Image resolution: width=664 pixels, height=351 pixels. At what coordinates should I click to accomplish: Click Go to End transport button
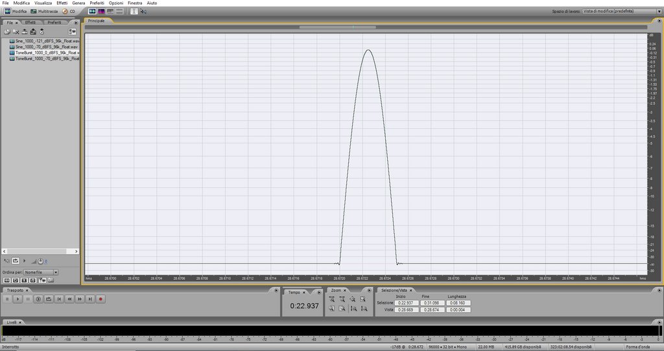click(89, 299)
